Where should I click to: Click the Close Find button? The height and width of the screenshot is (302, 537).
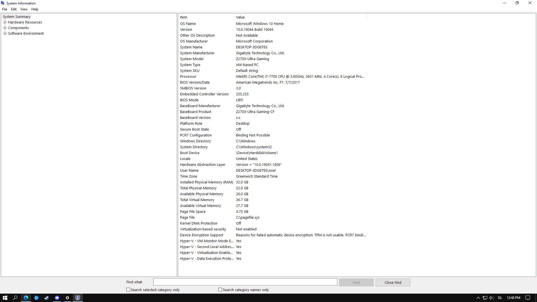(393, 282)
